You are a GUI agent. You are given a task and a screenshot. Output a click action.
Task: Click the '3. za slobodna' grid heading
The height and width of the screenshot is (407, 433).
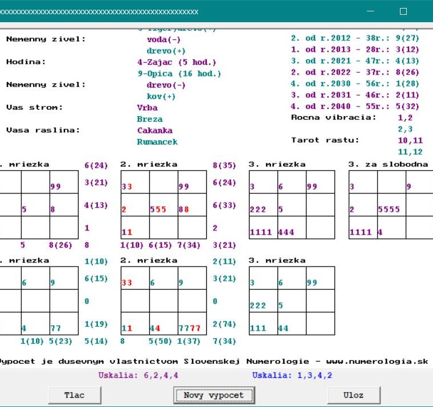(x=388, y=164)
